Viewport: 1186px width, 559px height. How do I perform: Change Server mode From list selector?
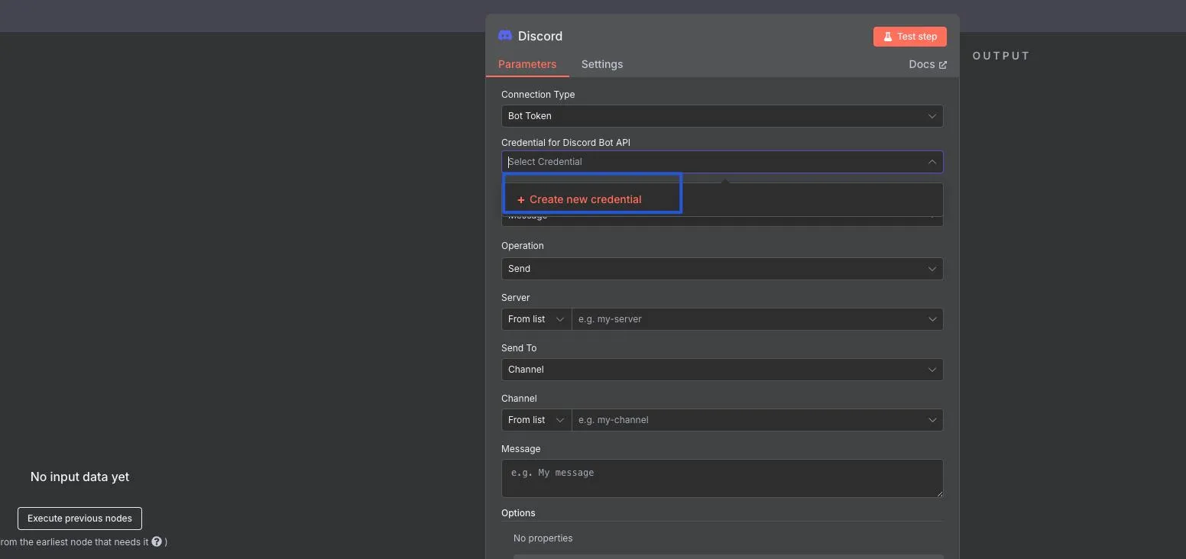click(536, 319)
